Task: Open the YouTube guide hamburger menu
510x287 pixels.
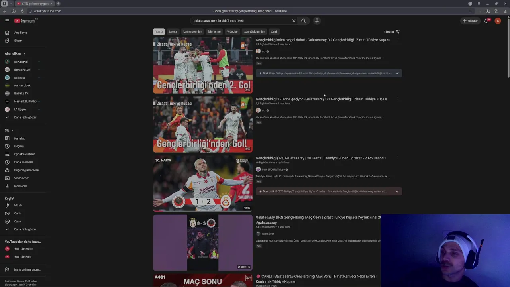Action: click(7, 21)
